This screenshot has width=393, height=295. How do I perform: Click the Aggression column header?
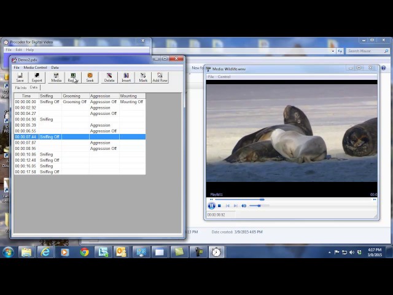(104, 96)
